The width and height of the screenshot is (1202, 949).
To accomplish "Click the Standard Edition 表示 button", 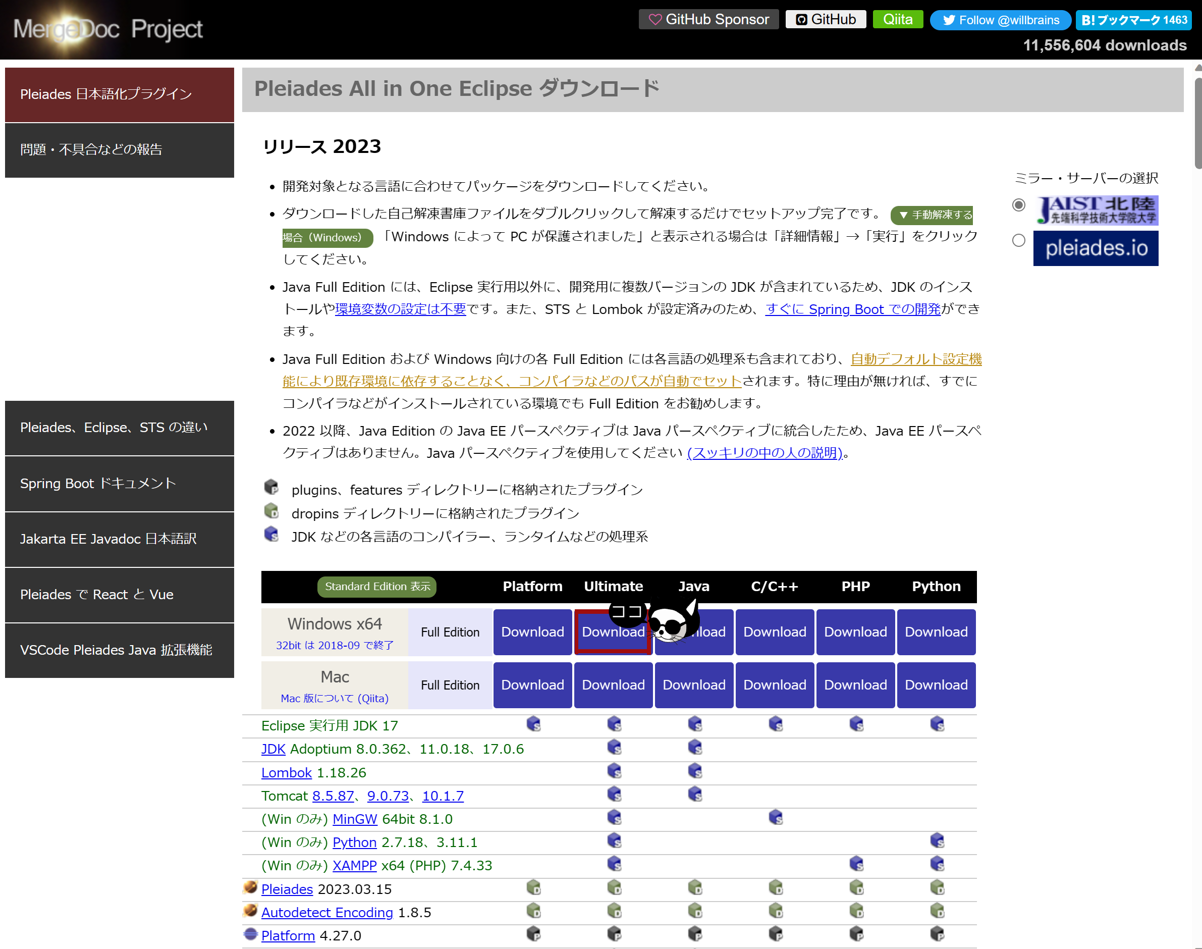I will coord(376,586).
